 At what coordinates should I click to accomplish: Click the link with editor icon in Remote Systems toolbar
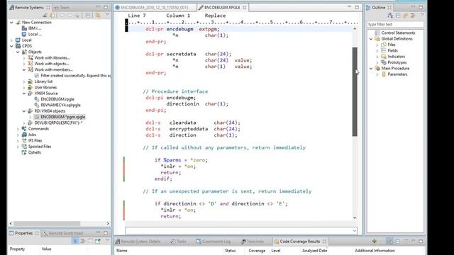98,16
